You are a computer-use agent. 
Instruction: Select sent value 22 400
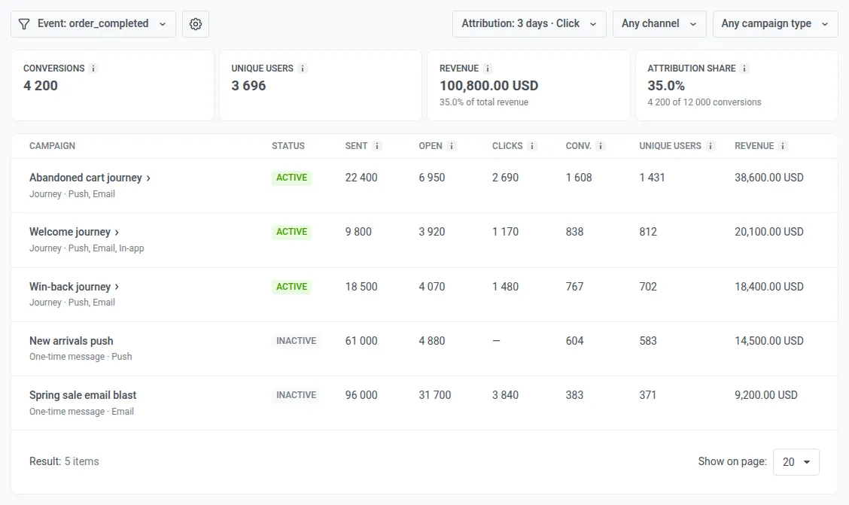pos(361,178)
